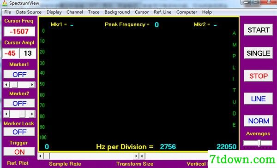277x168 pixels.
Task: Click Marker2 scrollbar left arrow
Action: (x=6, y=114)
